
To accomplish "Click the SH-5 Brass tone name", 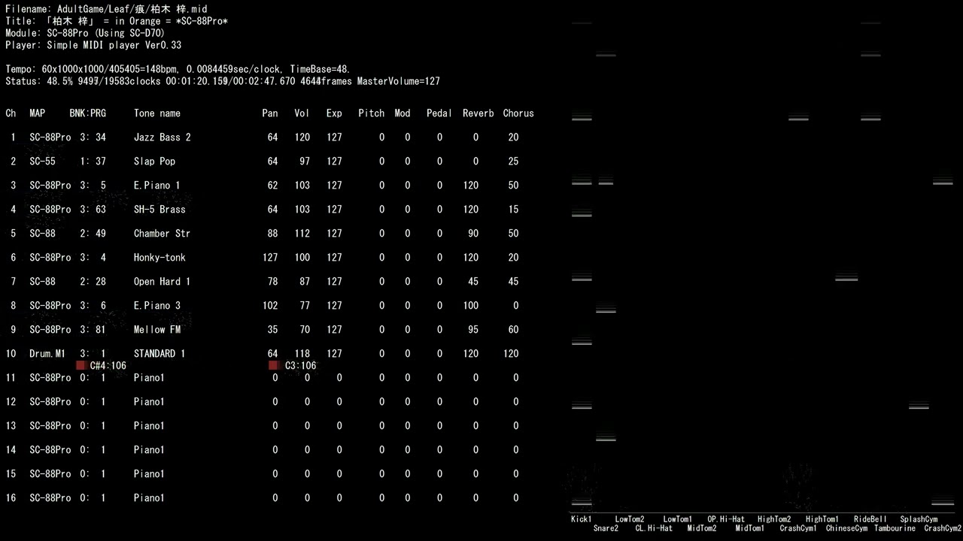I will (x=159, y=210).
